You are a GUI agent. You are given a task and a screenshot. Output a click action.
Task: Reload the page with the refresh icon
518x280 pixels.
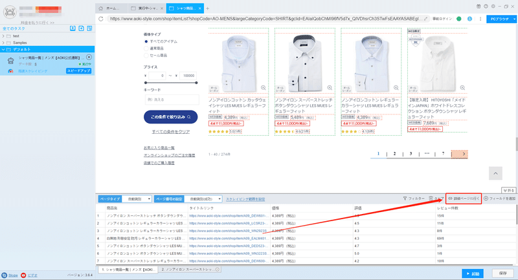(x=101, y=19)
